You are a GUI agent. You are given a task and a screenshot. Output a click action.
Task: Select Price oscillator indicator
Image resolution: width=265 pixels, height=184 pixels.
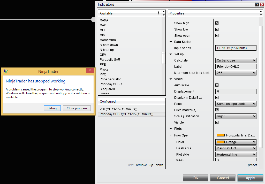point(110,79)
